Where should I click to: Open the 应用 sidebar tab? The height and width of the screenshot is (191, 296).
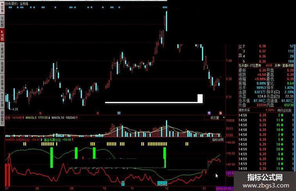pos(2,8)
